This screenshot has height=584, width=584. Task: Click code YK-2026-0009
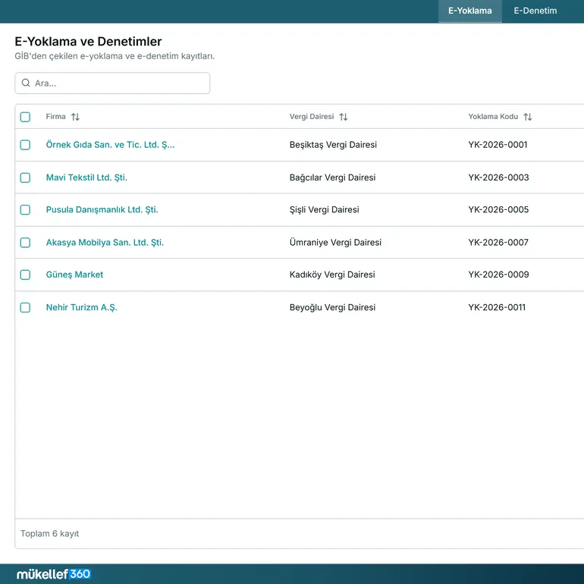[x=498, y=275]
